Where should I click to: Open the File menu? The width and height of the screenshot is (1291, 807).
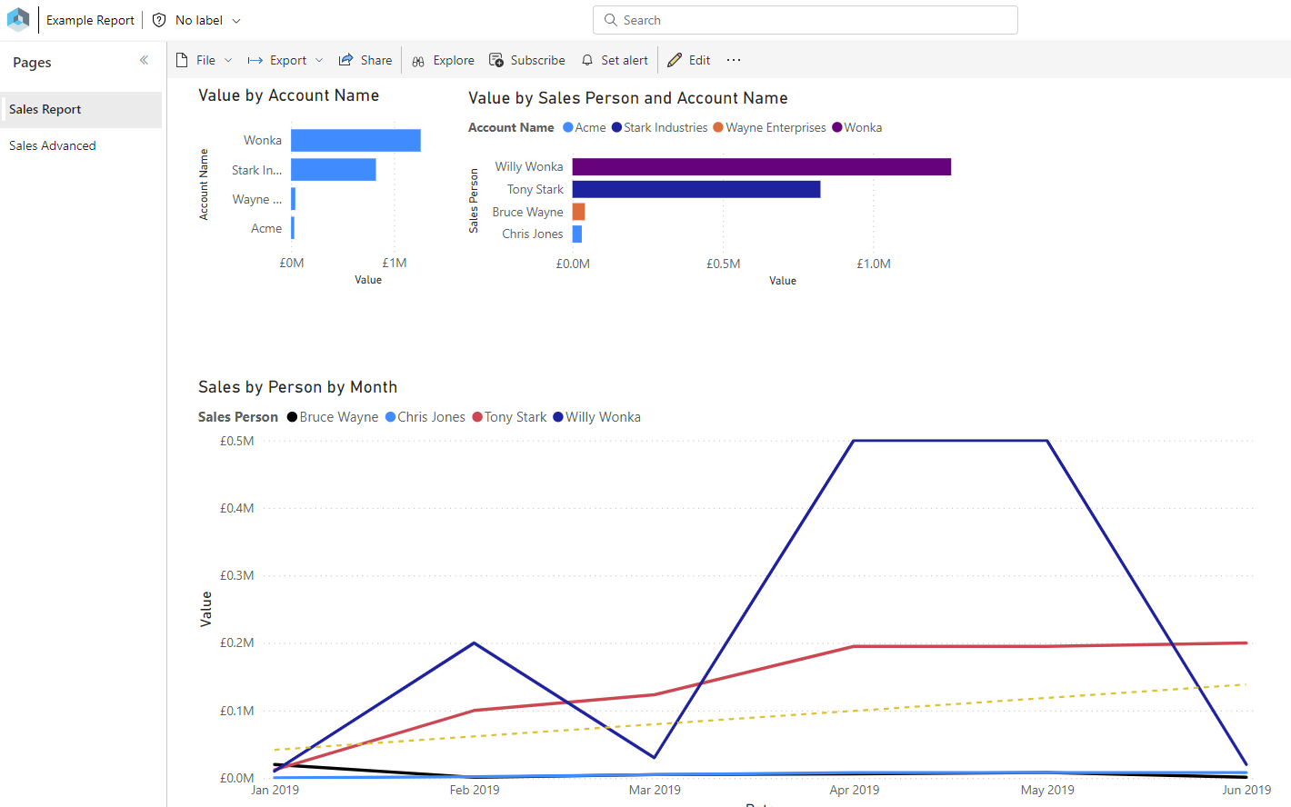pyautogui.click(x=205, y=60)
